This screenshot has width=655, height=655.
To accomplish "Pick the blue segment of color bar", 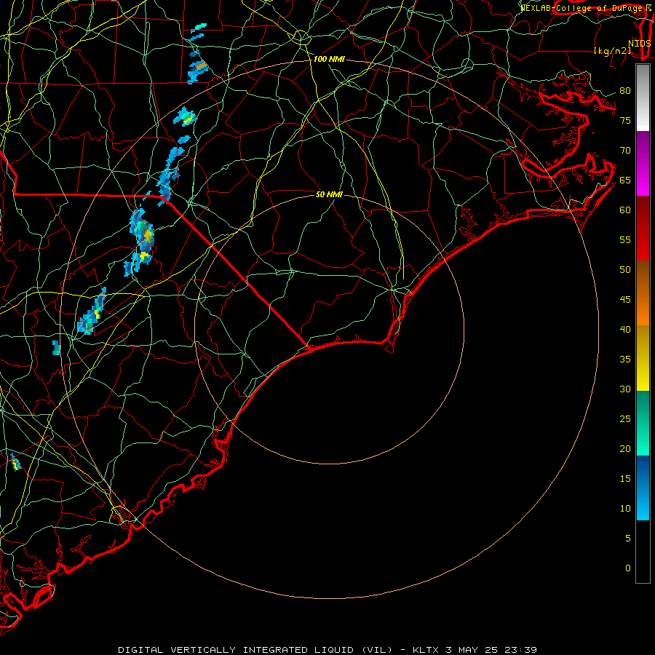I will click(643, 488).
